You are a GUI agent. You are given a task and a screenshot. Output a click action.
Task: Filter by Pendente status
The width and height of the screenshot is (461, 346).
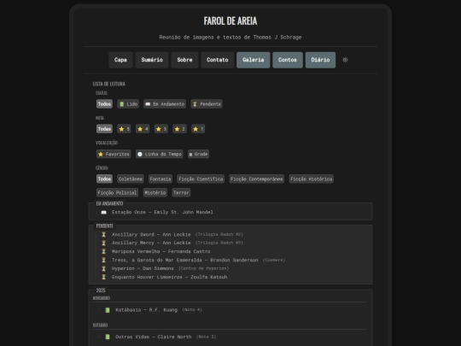[207, 104]
